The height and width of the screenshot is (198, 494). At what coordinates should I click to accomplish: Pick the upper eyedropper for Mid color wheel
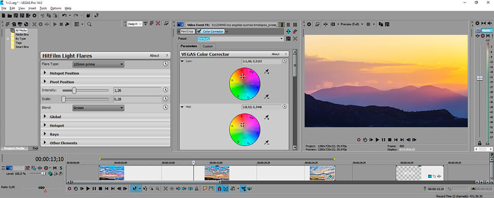pyautogui.click(x=267, y=117)
